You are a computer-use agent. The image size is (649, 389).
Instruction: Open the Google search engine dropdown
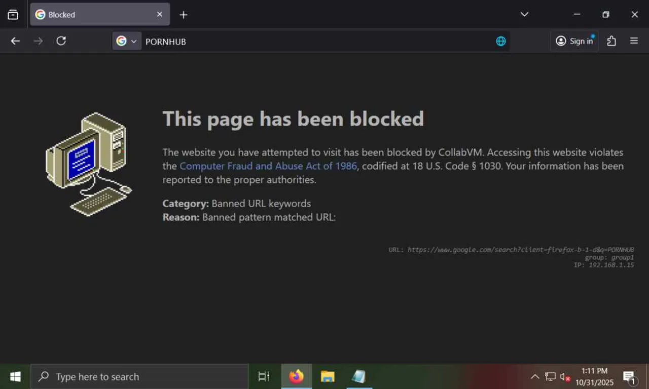pyautogui.click(x=127, y=41)
